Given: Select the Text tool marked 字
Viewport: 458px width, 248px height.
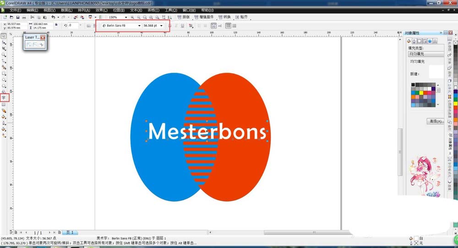Looking at the screenshot, I should 4,98.
